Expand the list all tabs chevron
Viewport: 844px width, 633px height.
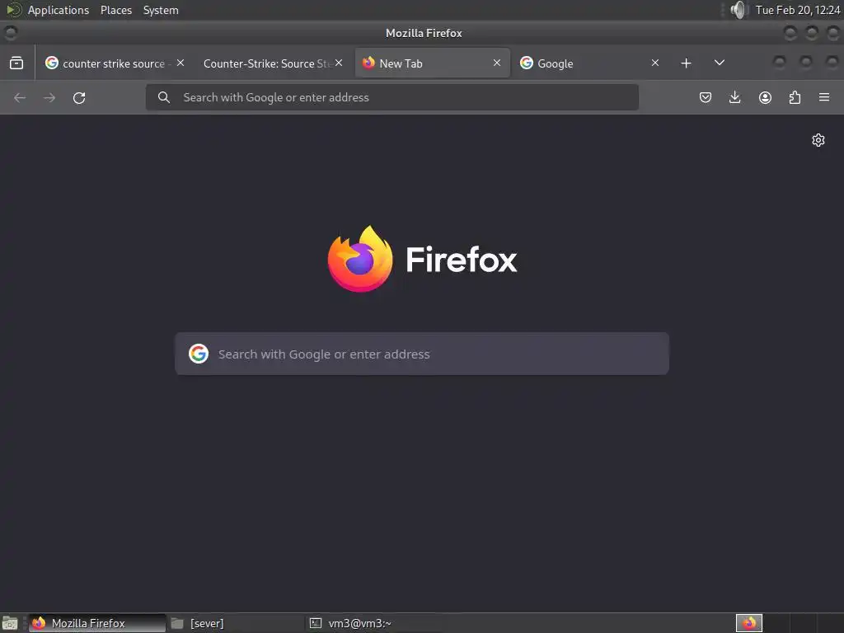click(719, 63)
